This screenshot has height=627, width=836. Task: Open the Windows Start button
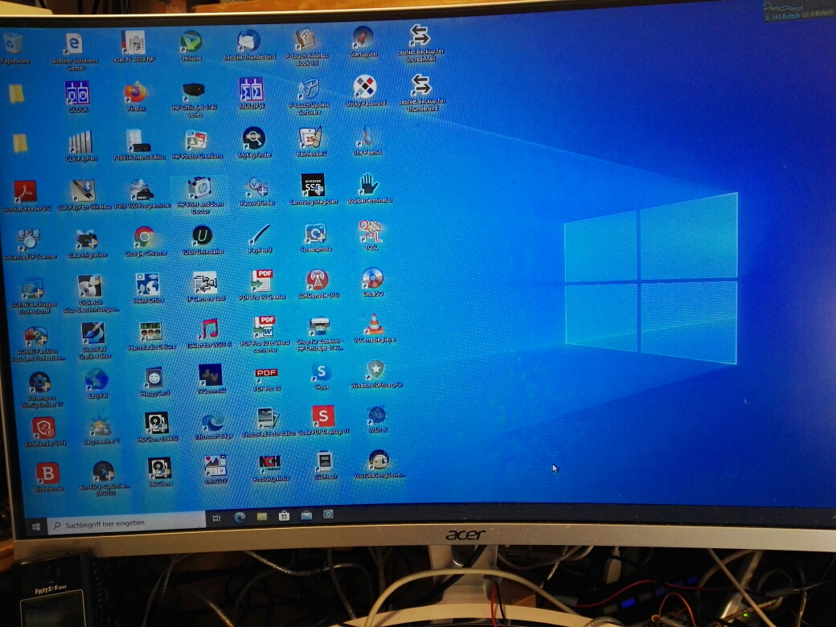(x=35, y=527)
